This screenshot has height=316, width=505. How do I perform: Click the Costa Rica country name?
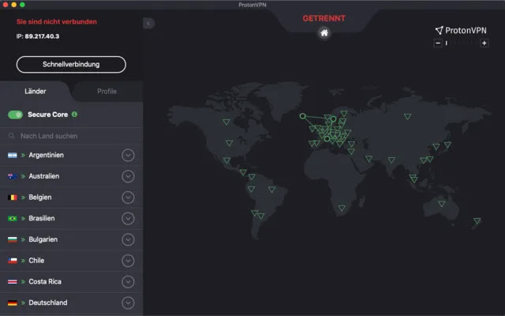coord(45,281)
